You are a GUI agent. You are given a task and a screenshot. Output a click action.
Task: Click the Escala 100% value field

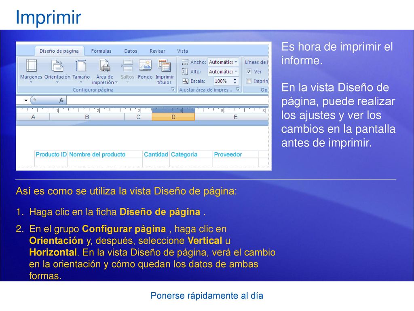[223, 81]
